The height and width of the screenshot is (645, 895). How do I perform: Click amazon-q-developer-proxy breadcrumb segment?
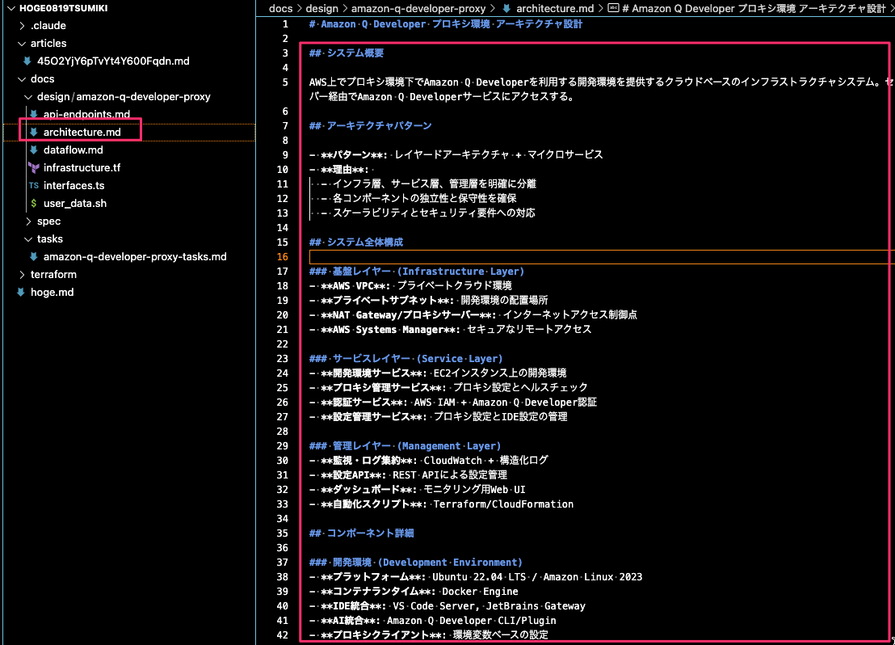[x=418, y=9]
